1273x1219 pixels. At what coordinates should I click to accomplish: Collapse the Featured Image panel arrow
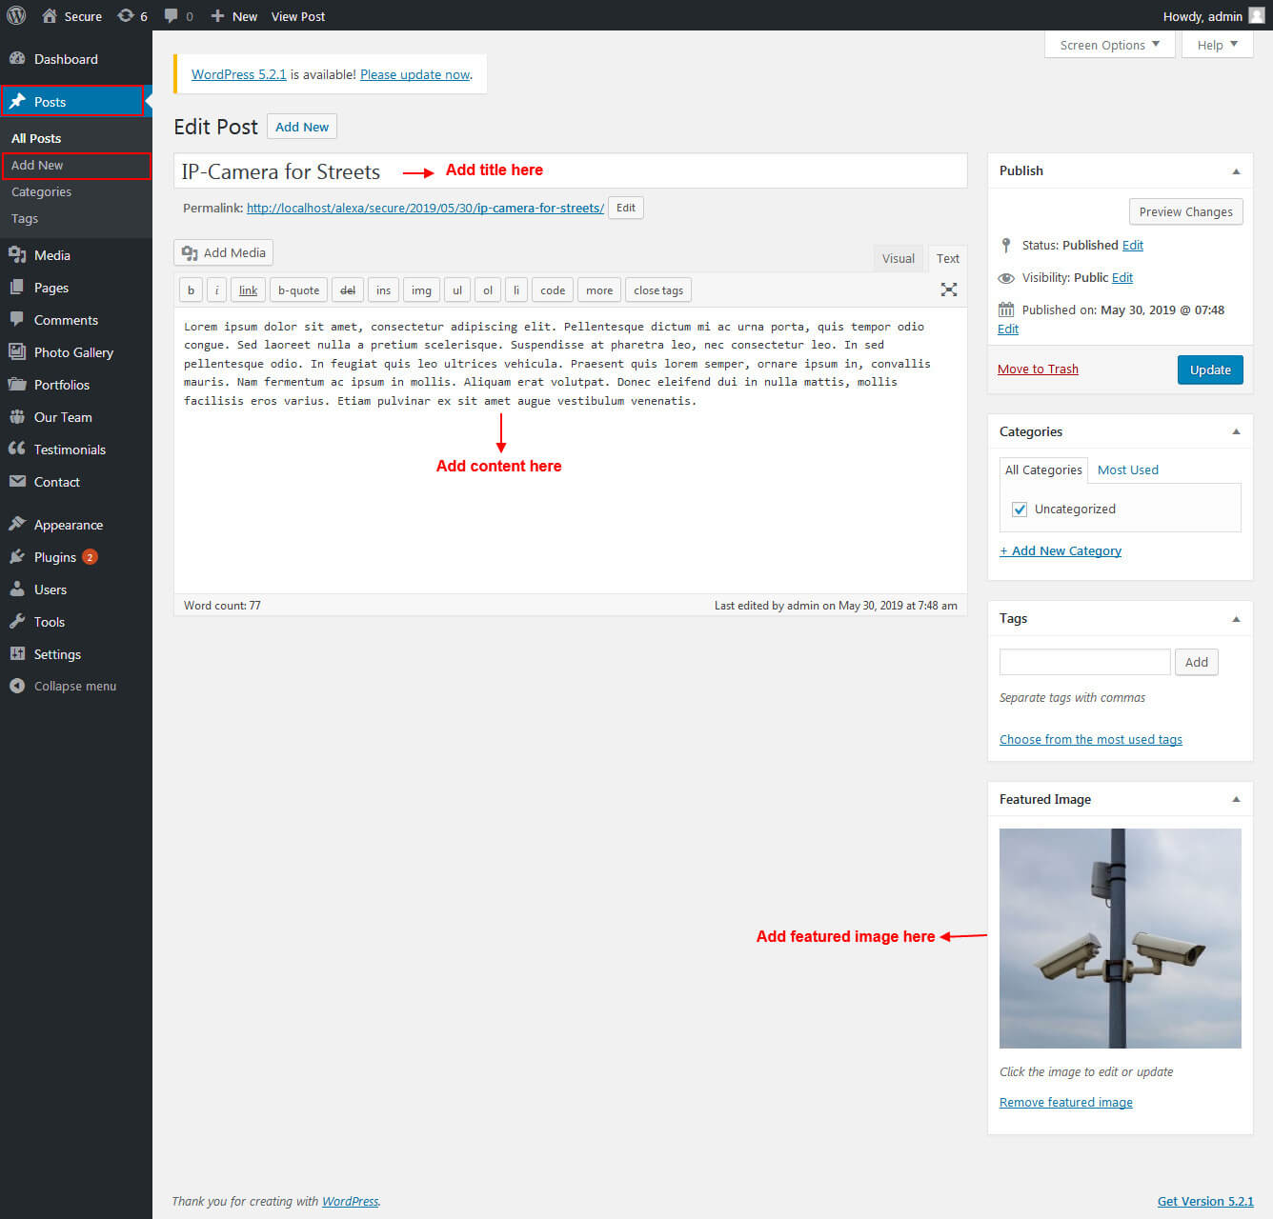pos(1236,799)
